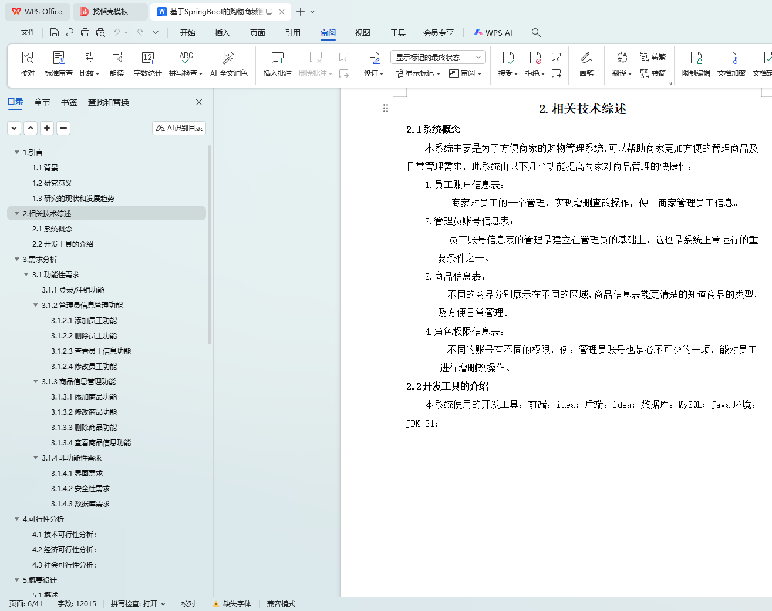Click the undo arrow icon
This screenshot has height=611, width=772.
point(117,33)
